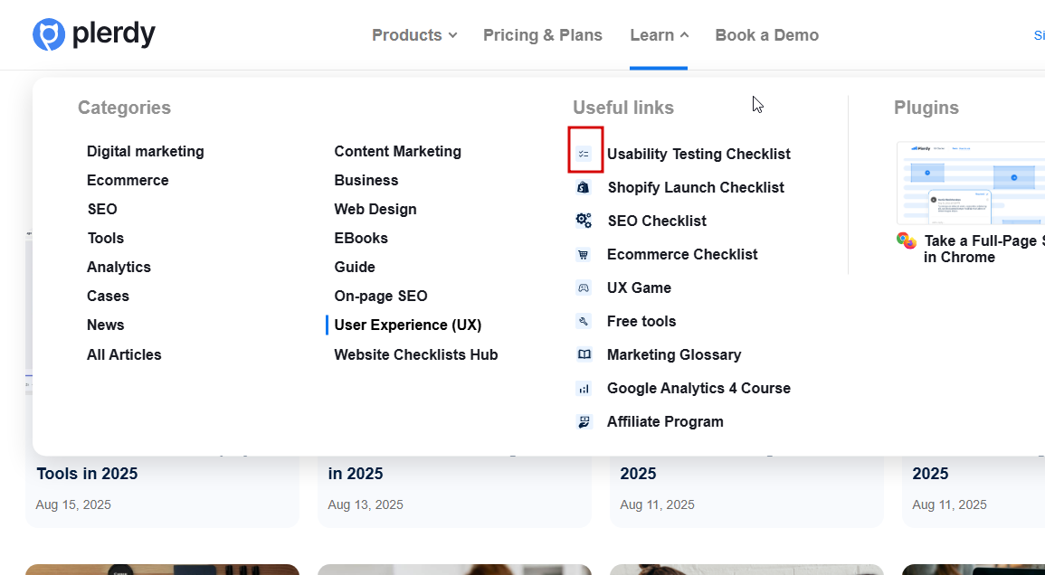Click the Google Analytics chart icon
The width and height of the screenshot is (1045, 575).
click(584, 389)
